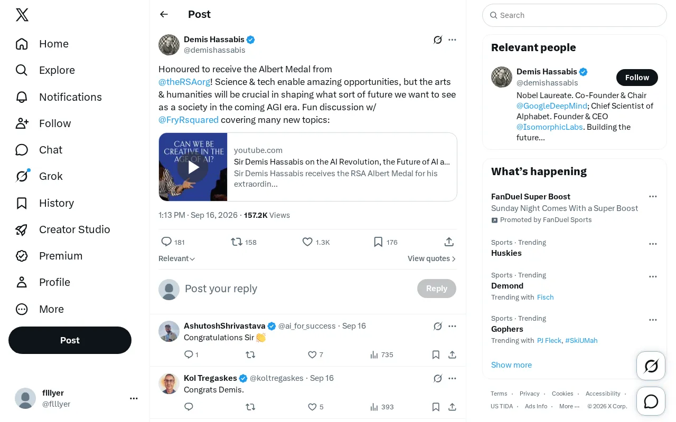Reply to the main post via comment icon
The width and height of the screenshot is (676, 422).
click(166, 242)
